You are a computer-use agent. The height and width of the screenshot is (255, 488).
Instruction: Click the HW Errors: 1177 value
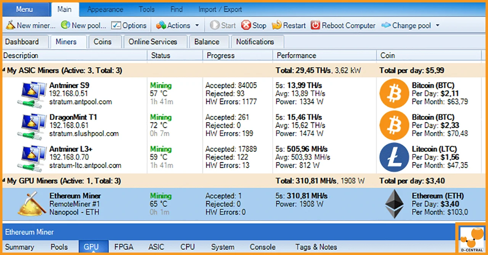click(x=231, y=102)
